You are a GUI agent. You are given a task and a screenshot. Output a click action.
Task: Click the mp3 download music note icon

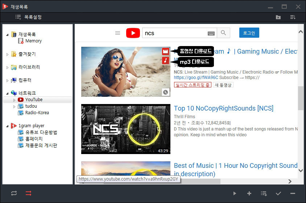click(165, 61)
